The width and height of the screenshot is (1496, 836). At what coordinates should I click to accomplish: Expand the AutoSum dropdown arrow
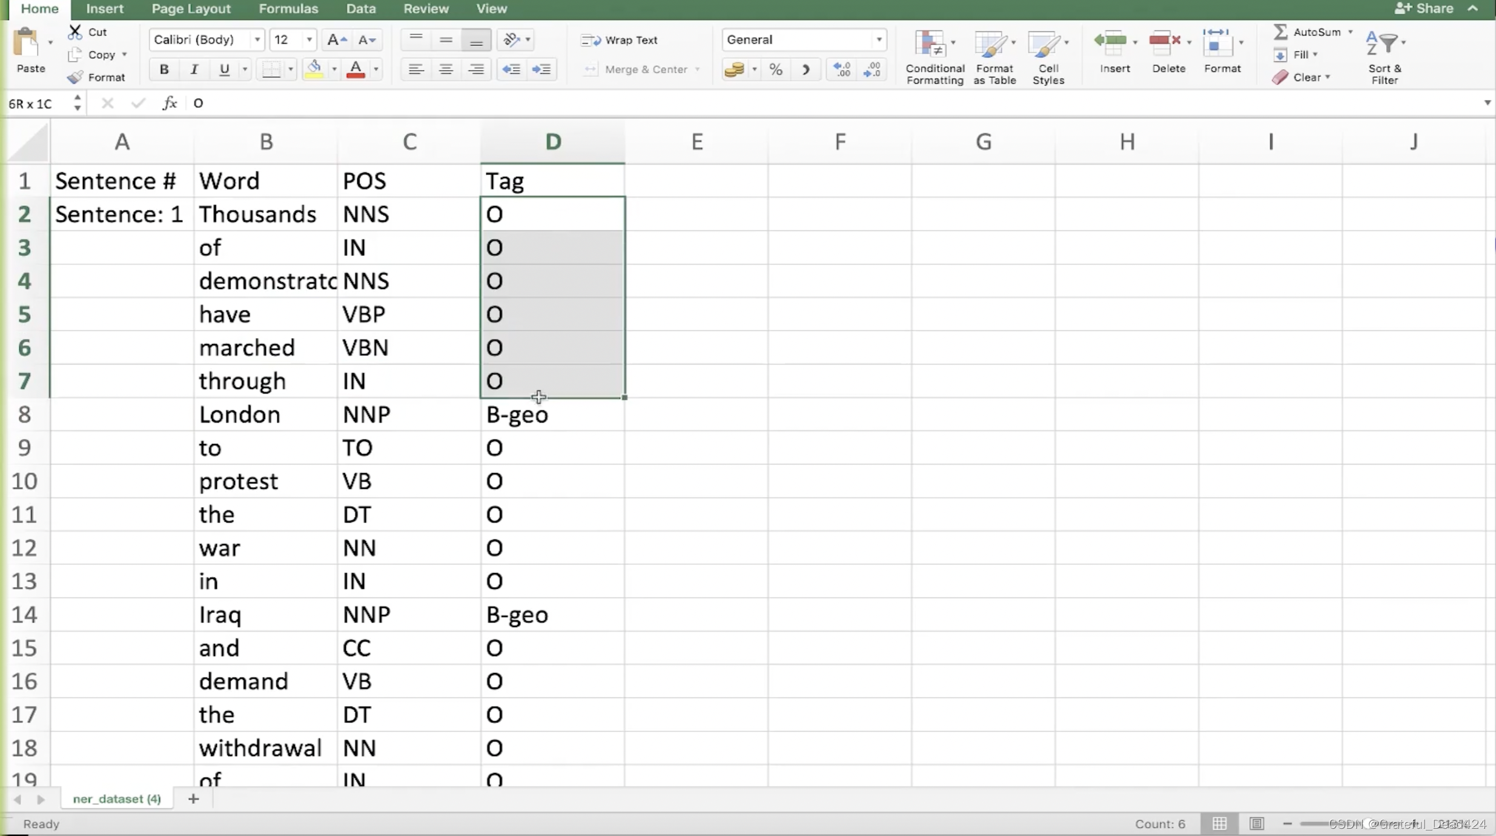point(1350,32)
